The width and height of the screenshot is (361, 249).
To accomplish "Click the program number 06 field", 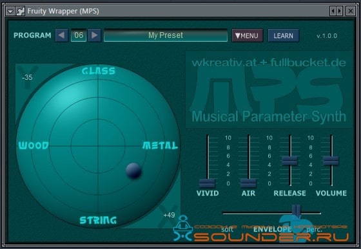I will pyautogui.click(x=79, y=35).
